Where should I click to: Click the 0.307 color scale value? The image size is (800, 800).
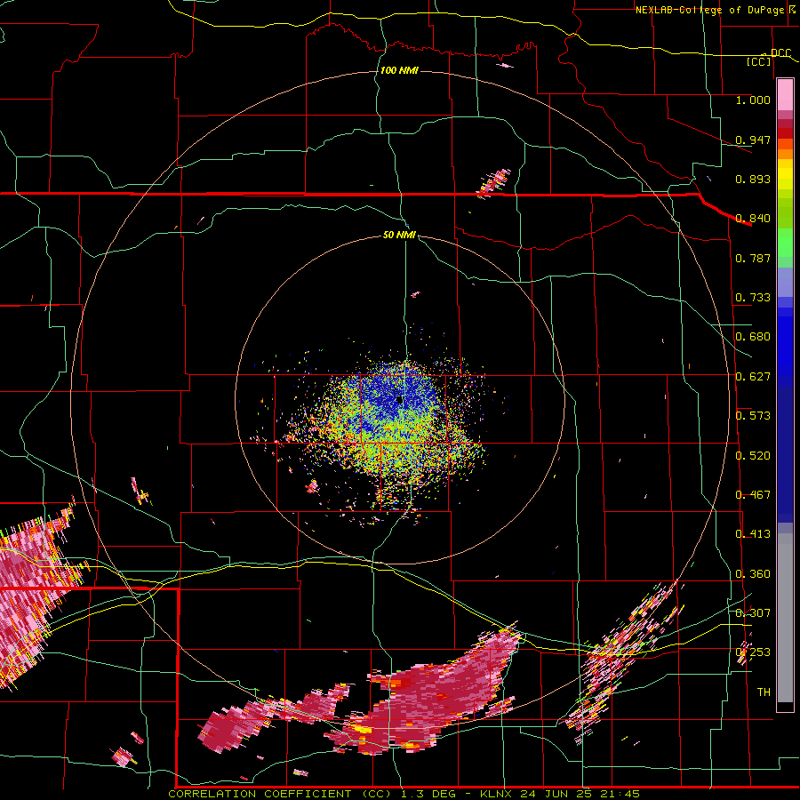753,613
